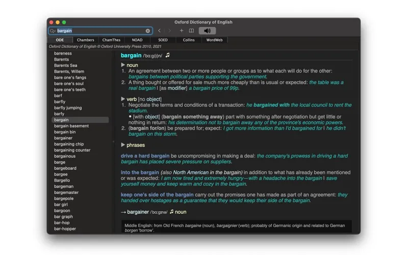Screen dimensions: 408x255
Task: Play audio note next to bargain headword
Action: 168,55
